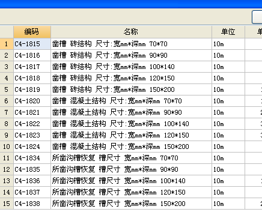Image resolution: width=262 pixels, height=224 pixels.
Task: Select row number 5 header
Action: (7, 89)
